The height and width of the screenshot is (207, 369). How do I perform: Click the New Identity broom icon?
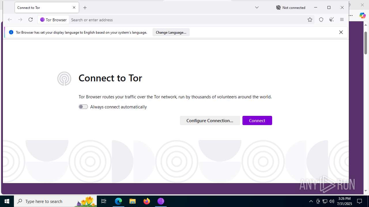pos(332,20)
